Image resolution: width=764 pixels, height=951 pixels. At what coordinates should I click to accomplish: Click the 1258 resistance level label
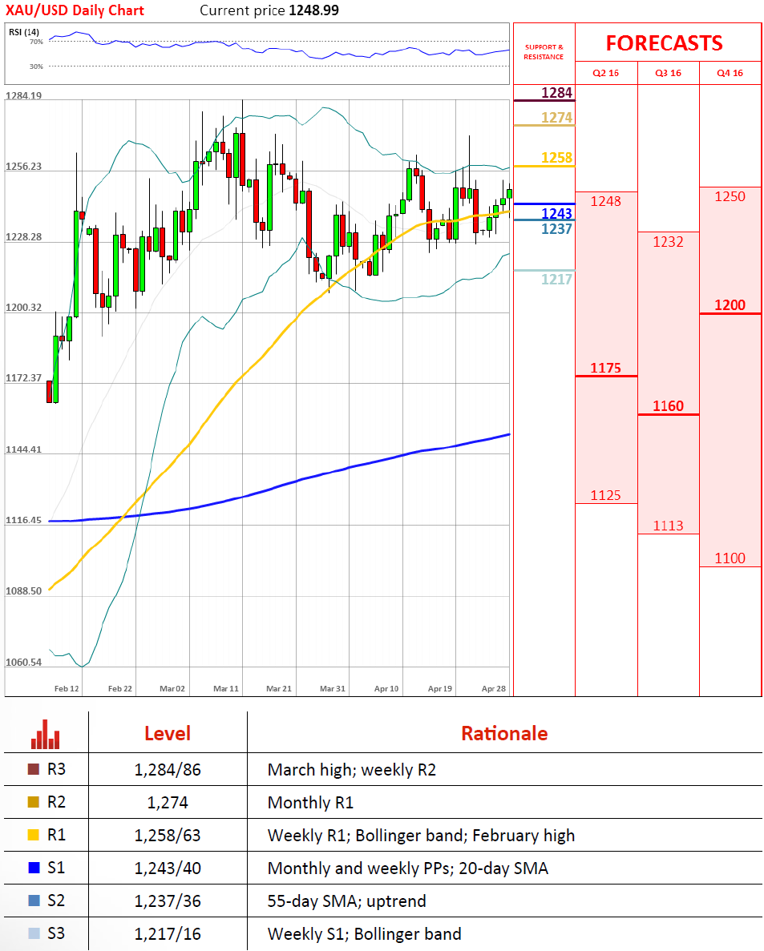556,158
